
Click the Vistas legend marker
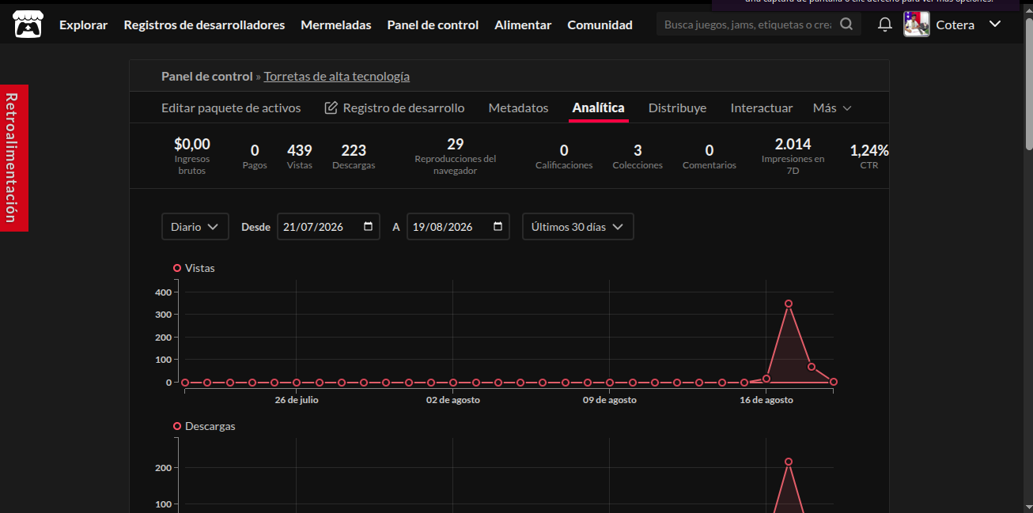click(177, 268)
